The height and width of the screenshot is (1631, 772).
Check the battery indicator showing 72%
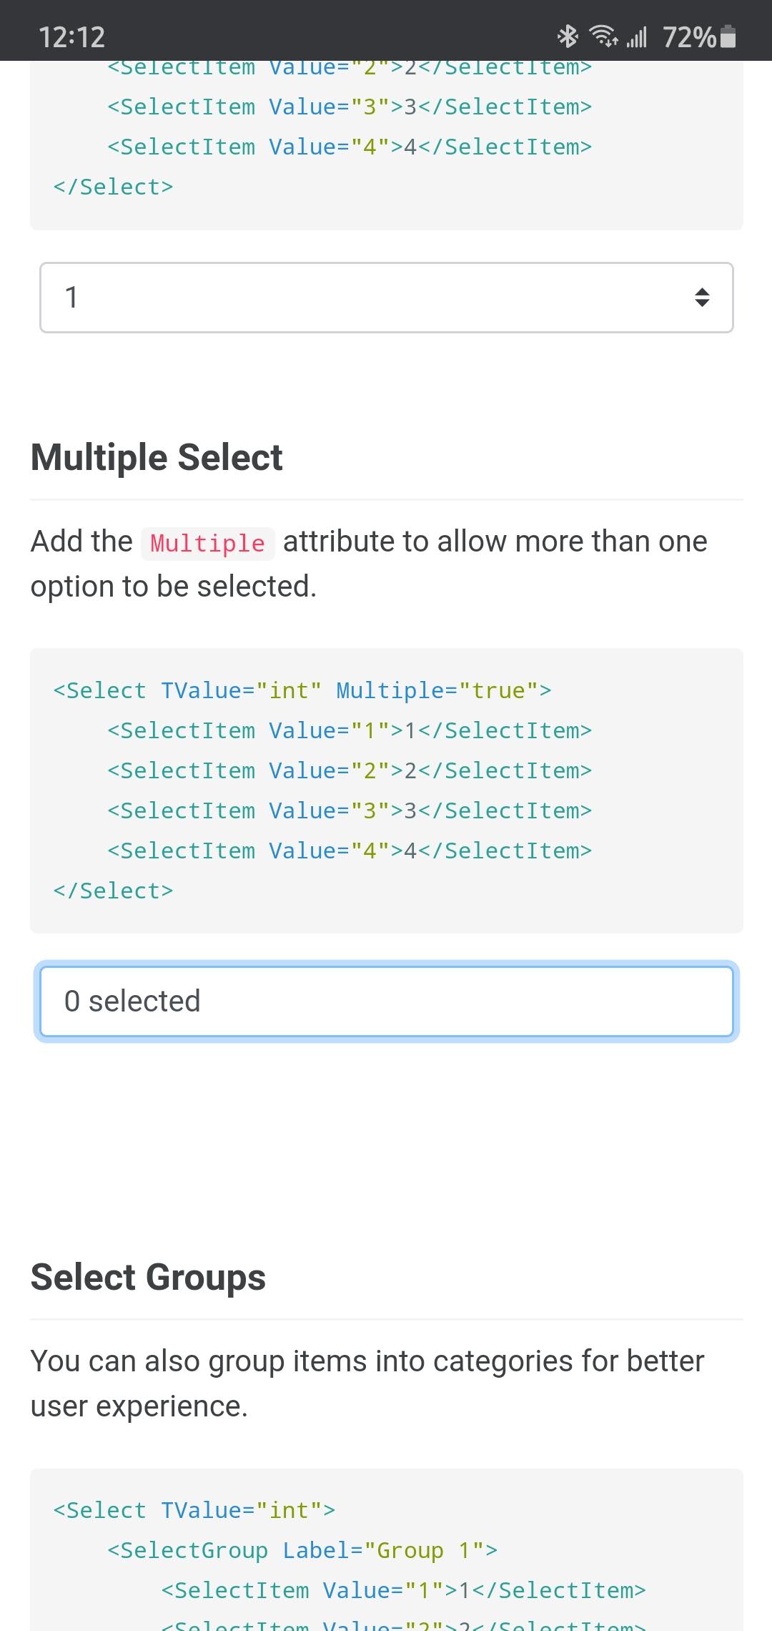coord(691,37)
